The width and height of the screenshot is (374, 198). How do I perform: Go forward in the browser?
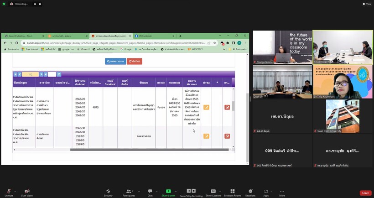pyautogui.click(x=11, y=43)
